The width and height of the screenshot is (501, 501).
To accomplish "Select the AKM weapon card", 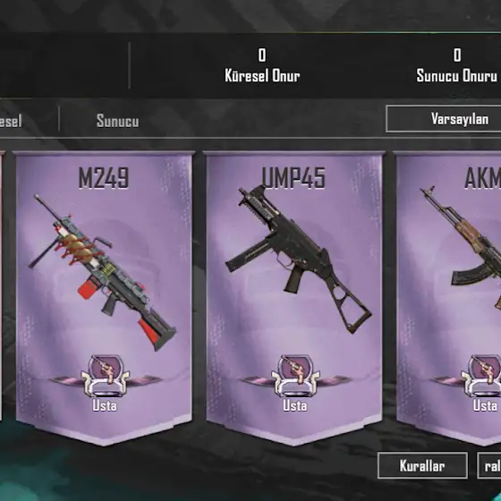I will pos(448,298).
